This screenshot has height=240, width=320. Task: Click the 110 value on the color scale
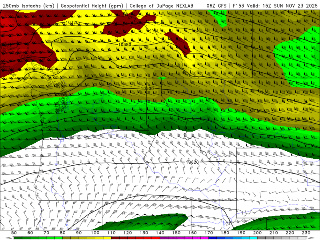112,233
